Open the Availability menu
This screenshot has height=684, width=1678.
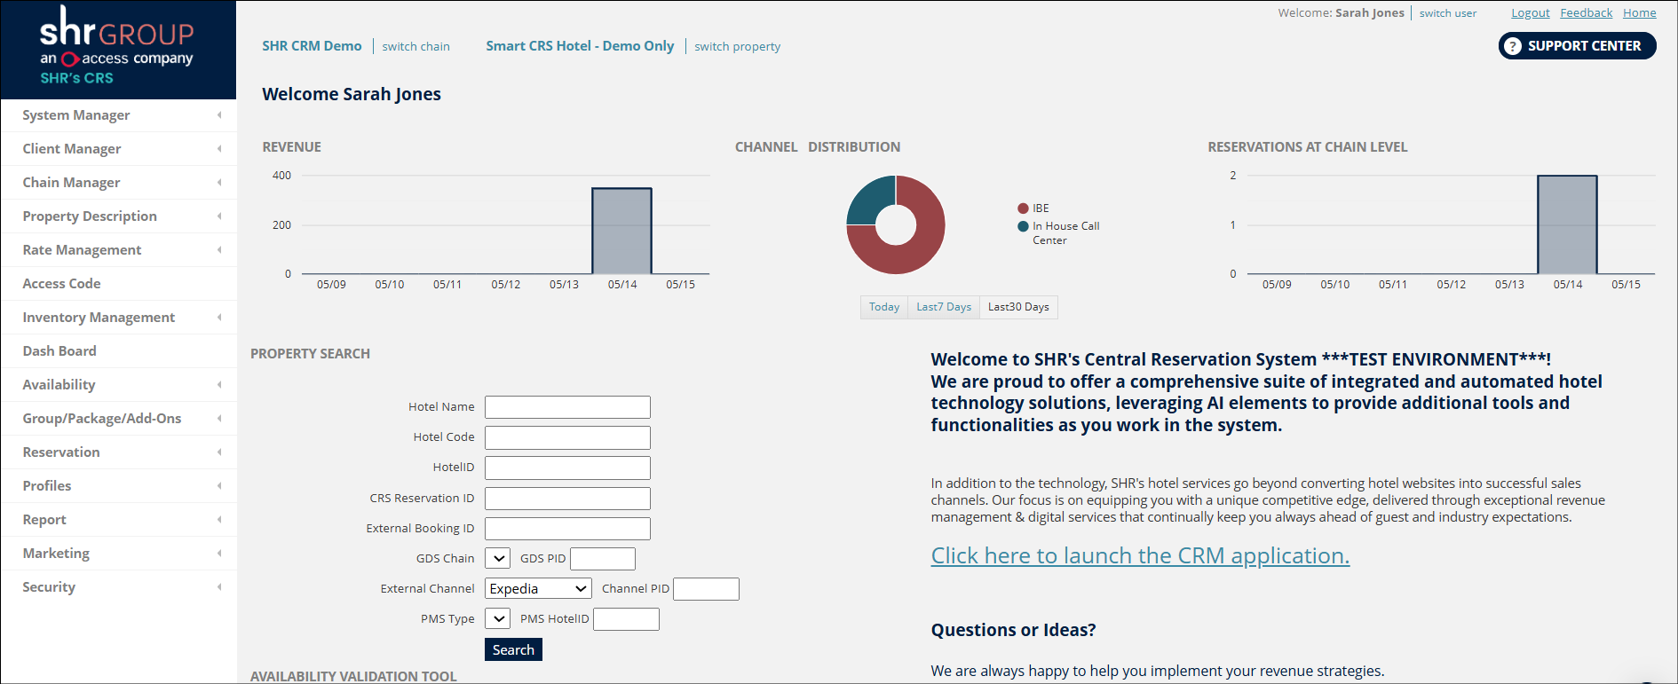coord(119,385)
